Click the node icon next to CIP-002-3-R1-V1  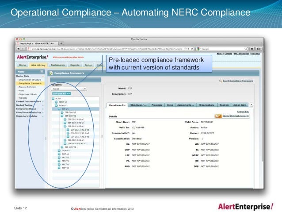pyautogui.click(x=65, y=119)
